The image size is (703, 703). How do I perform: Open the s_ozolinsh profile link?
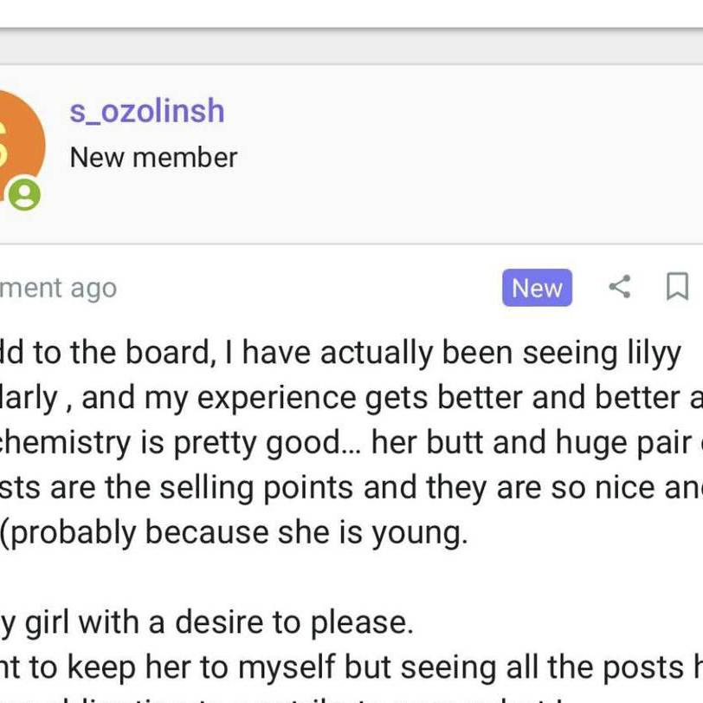click(x=146, y=111)
